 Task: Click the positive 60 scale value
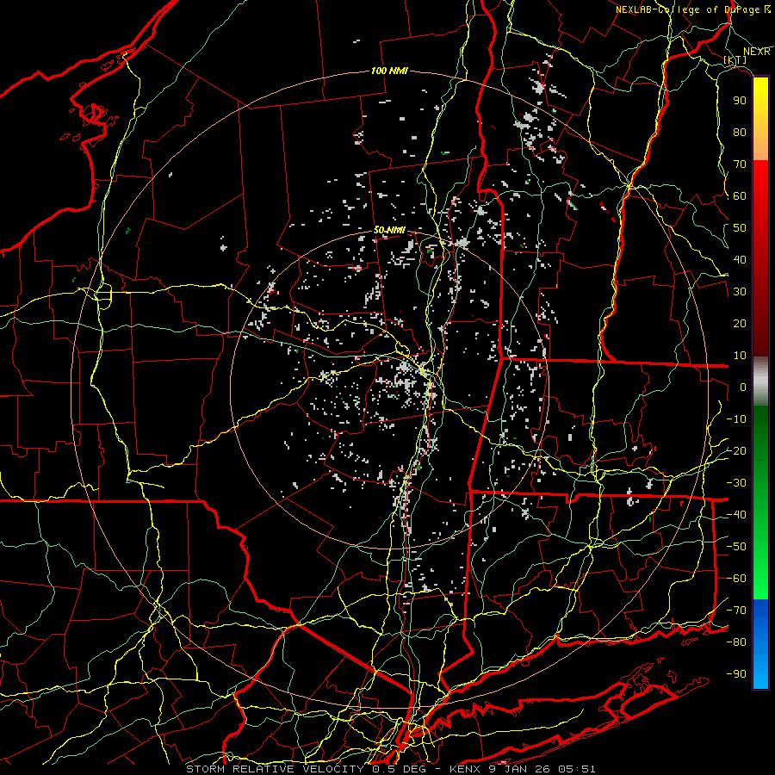[740, 195]
